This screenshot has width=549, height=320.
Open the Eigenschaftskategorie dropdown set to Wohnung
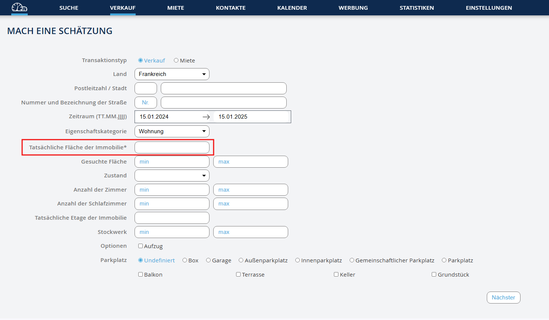point(172,131)
